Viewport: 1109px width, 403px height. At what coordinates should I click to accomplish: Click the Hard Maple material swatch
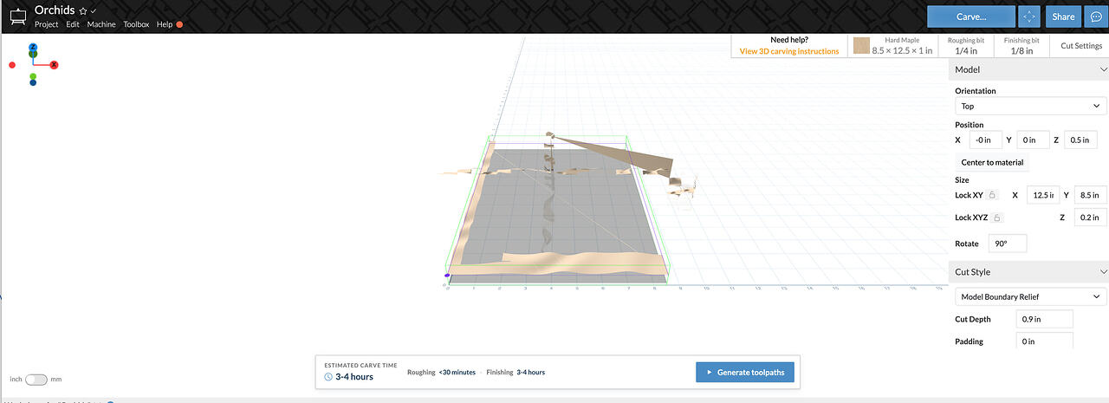pyautogui.click(x=861, y=46)
